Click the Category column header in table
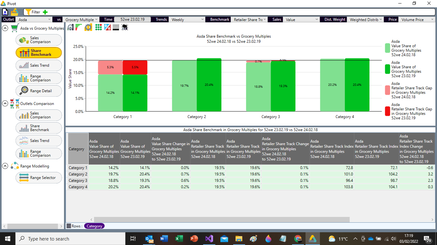Image resolution: width=437 pixels, height=245 pixels. tap(78, 149)
